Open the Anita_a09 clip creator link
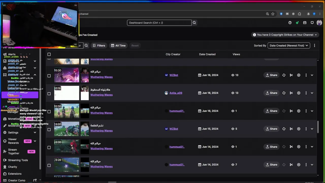 click(176, 93)
